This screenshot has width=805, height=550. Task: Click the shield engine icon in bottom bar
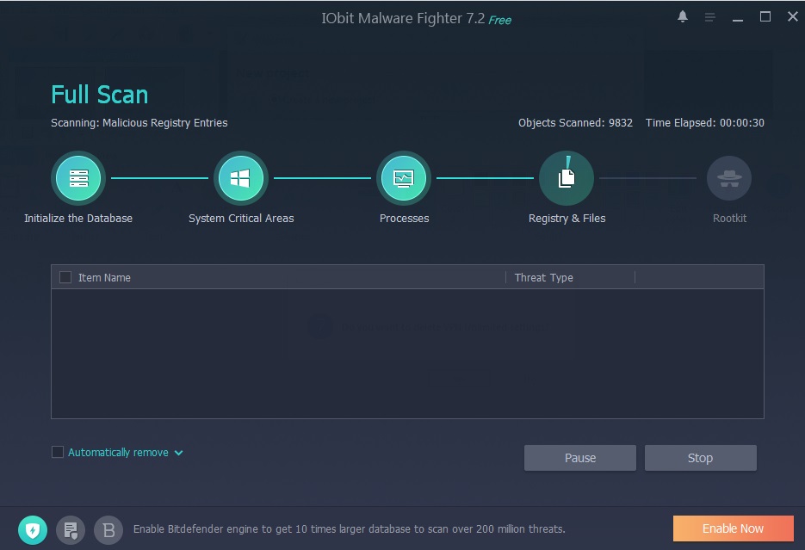tap(33, 530)
